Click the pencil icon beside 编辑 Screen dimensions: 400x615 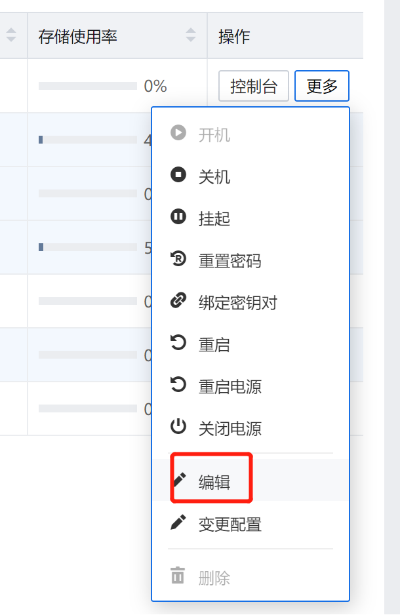(x=178, y=481)
